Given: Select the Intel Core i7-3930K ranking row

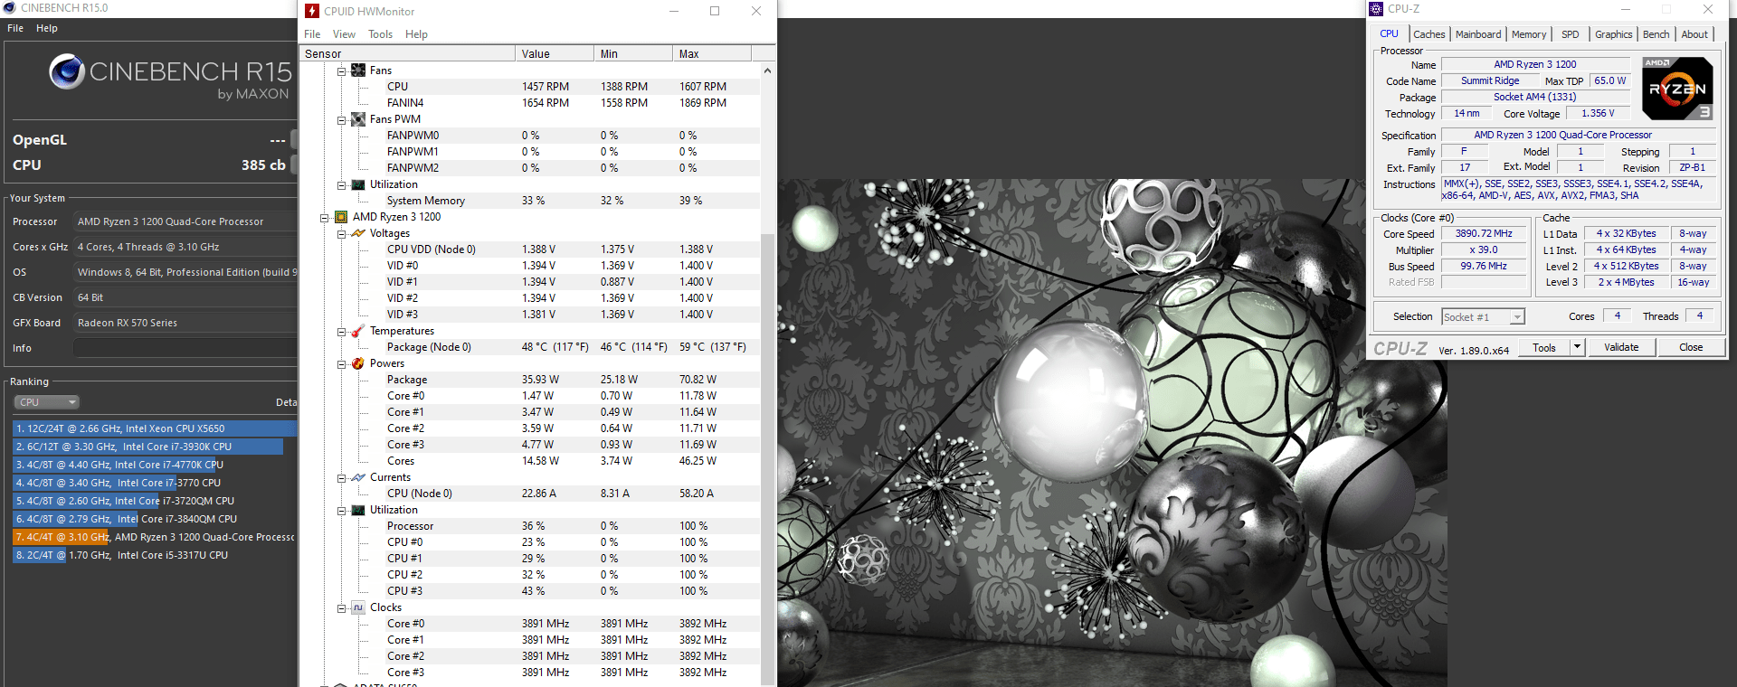Looking at the screenshot, I should pyautogui.click(x=155, y=447).
